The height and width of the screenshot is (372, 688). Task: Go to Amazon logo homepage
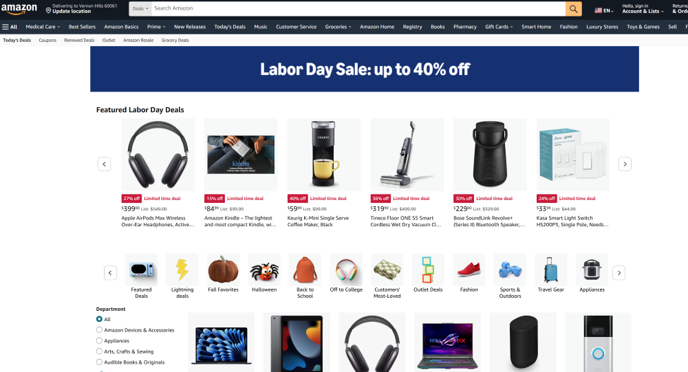pyautogui.click(x=19, y=9)
